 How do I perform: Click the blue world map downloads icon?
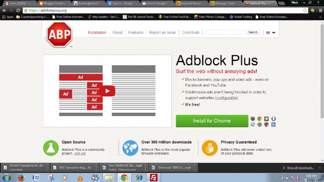130,148
